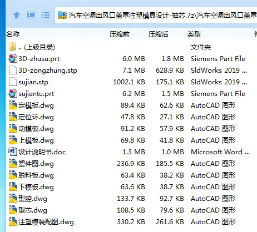This screenshot has height=232, width=257.
Task: Sort by the 压缩前 column header
Action: pyautogui.click(x=120, y=34)
